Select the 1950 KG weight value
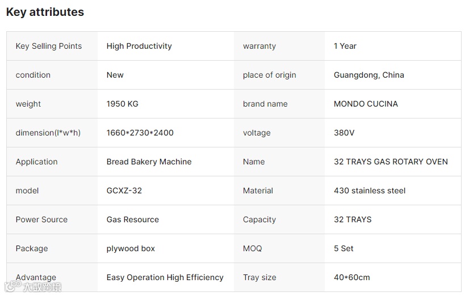This screenshot has height=296, width=469. pos(123,104)
